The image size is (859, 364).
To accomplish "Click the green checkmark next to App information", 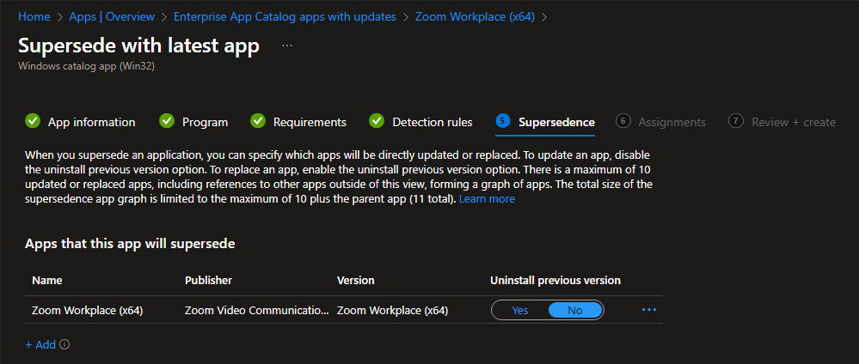I will (x=33, y=122).
